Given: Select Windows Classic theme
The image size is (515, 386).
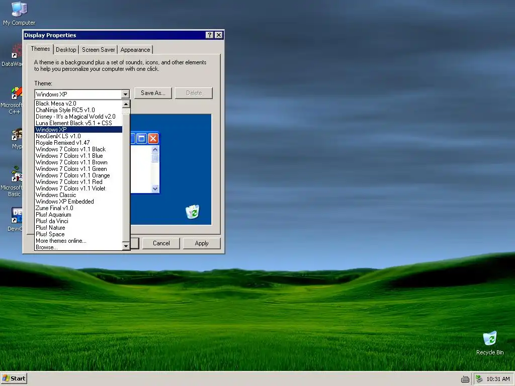Looking at the screenshot, I should pyautogui.click(x=78, y=195).
